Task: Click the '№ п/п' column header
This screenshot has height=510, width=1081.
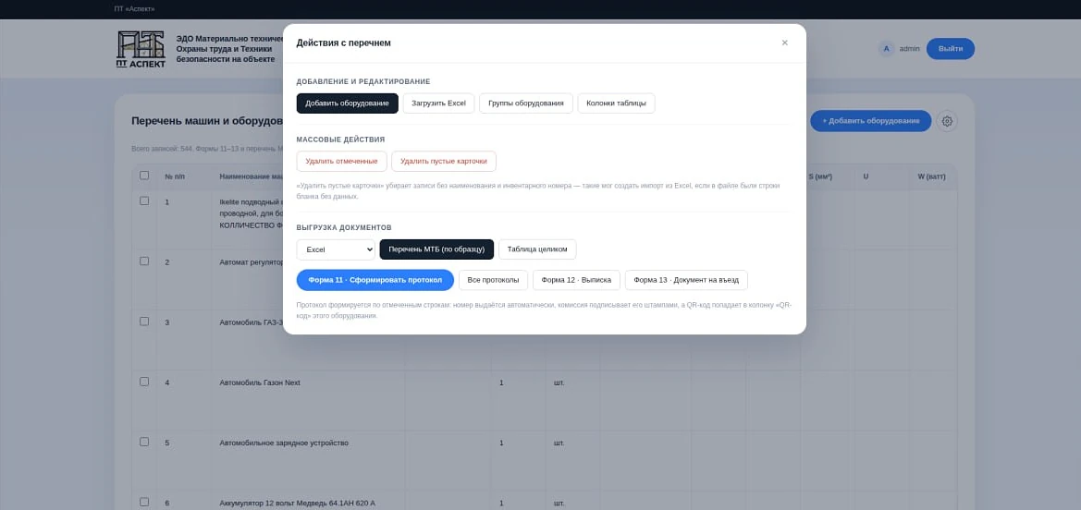Action: [x=175, y=177]
